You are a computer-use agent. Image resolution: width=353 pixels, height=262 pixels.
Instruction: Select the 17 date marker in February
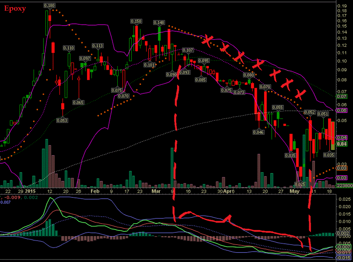pos(127,191)
